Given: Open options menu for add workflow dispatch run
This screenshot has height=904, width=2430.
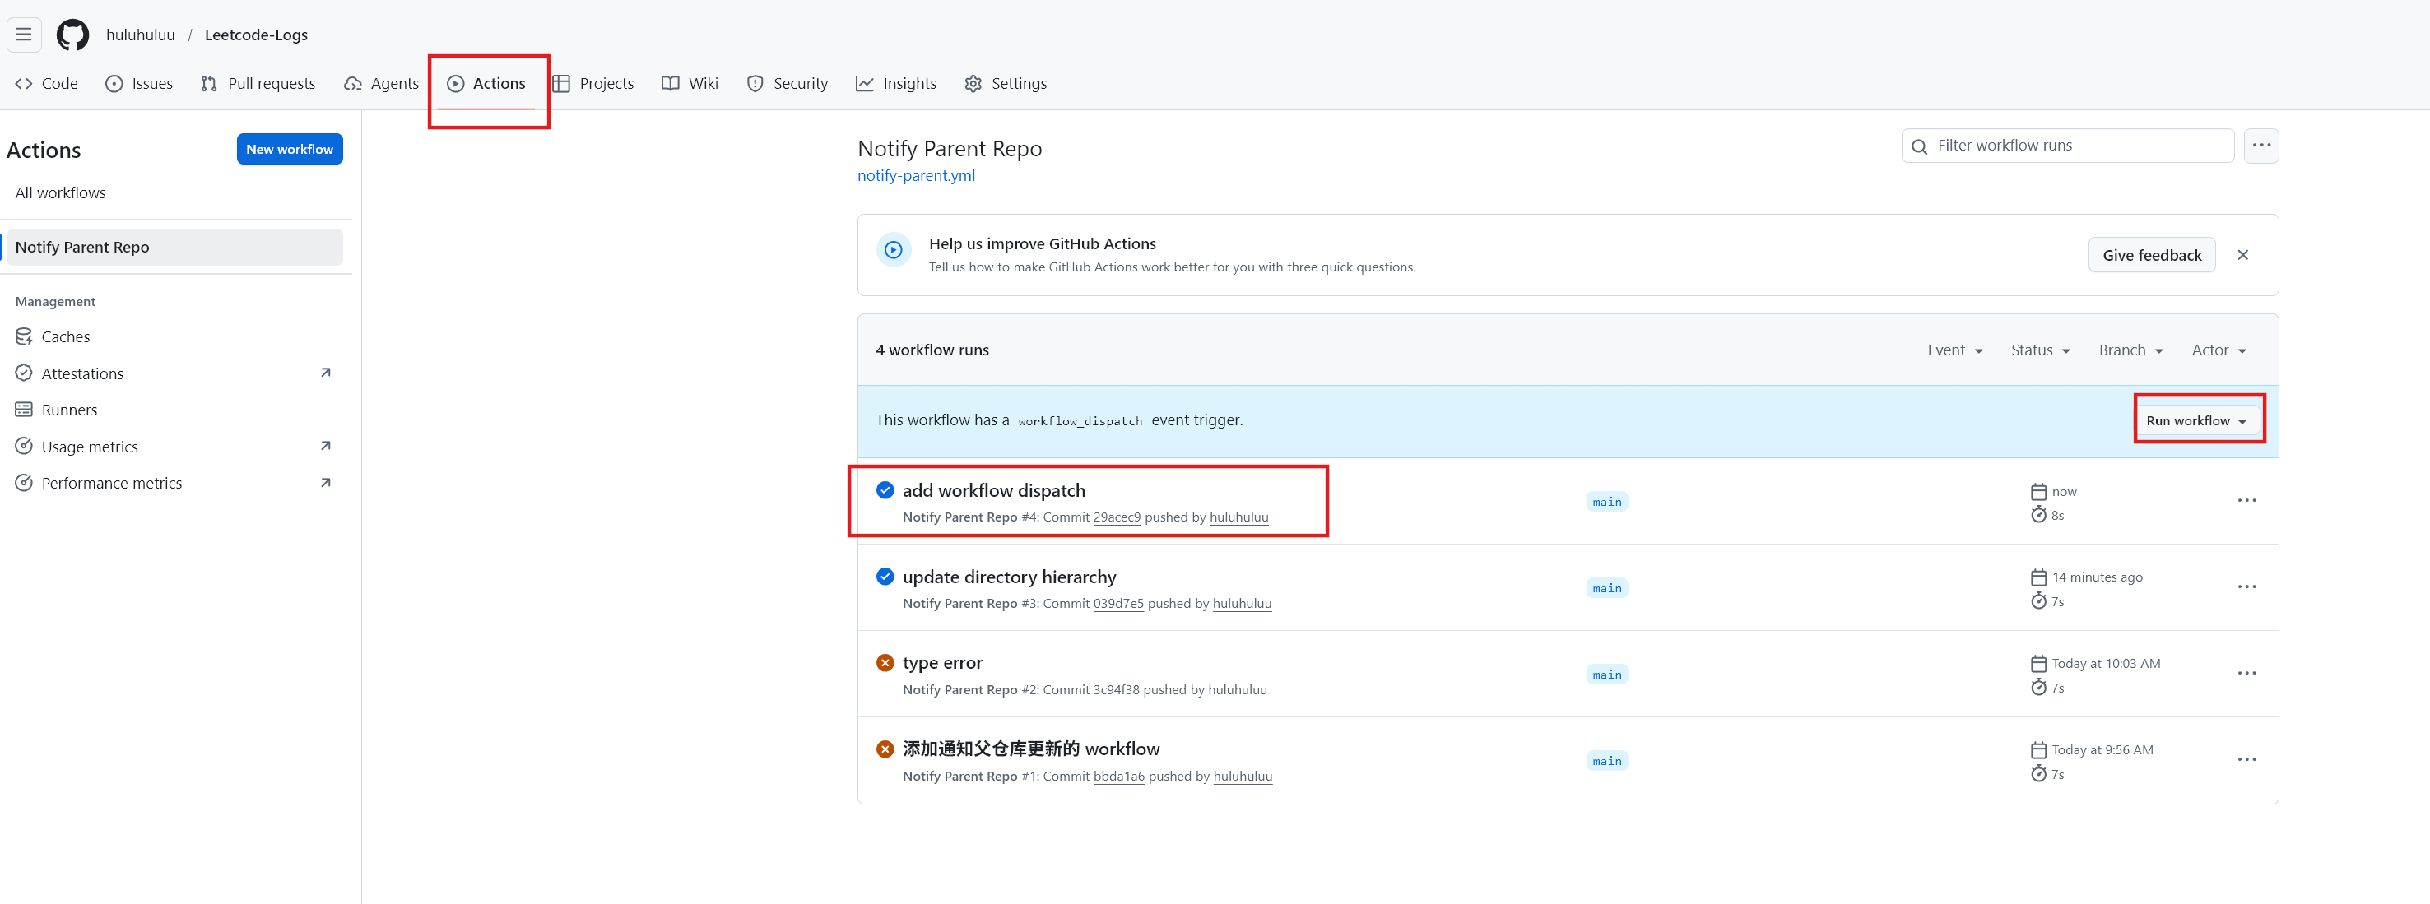Looking at the screenshot, I should [x=2246, y=501].
